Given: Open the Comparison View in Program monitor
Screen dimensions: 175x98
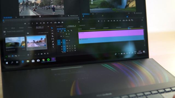Looking at the screenshot, I should (132, 20).
